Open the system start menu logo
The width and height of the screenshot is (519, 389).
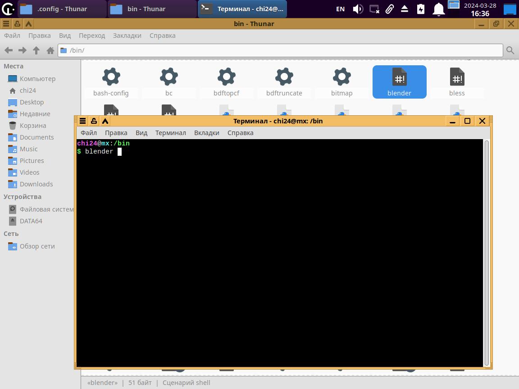pyautogui.click(x=8, y=9)
